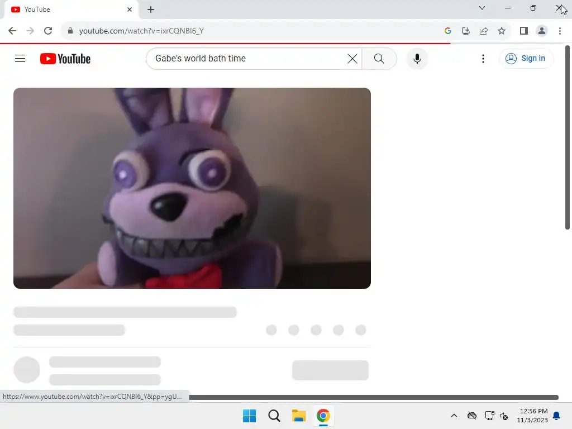Go forward with the browser forward arrow
Viewport: 572px width, 429px height.
click(x=30, y=31)
